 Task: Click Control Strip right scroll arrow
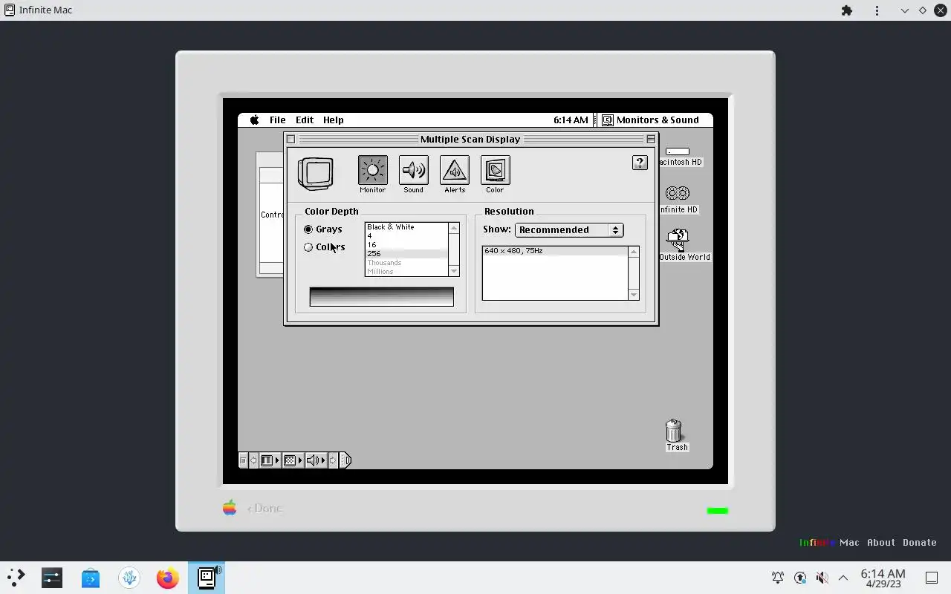pyautogui.click(x=333, y=460)
